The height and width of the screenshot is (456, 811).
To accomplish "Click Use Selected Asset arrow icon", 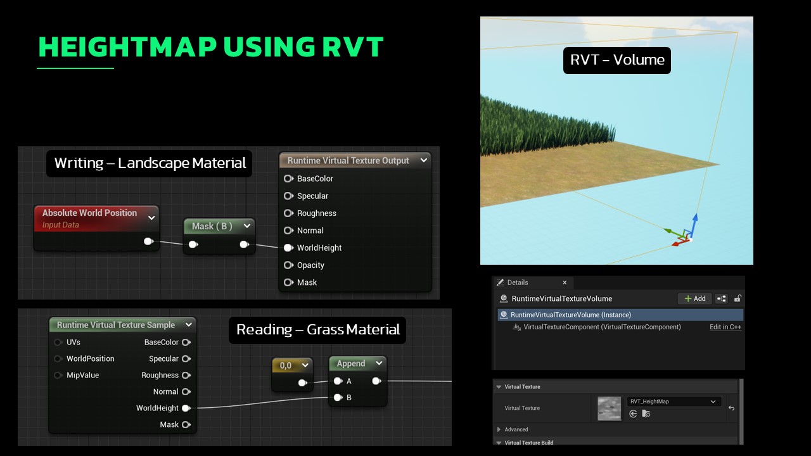I will 633,414.
